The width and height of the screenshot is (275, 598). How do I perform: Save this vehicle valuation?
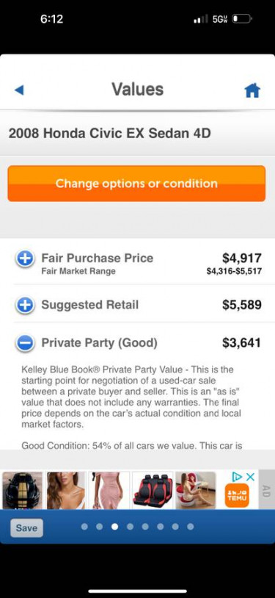(x=26, y=527)
